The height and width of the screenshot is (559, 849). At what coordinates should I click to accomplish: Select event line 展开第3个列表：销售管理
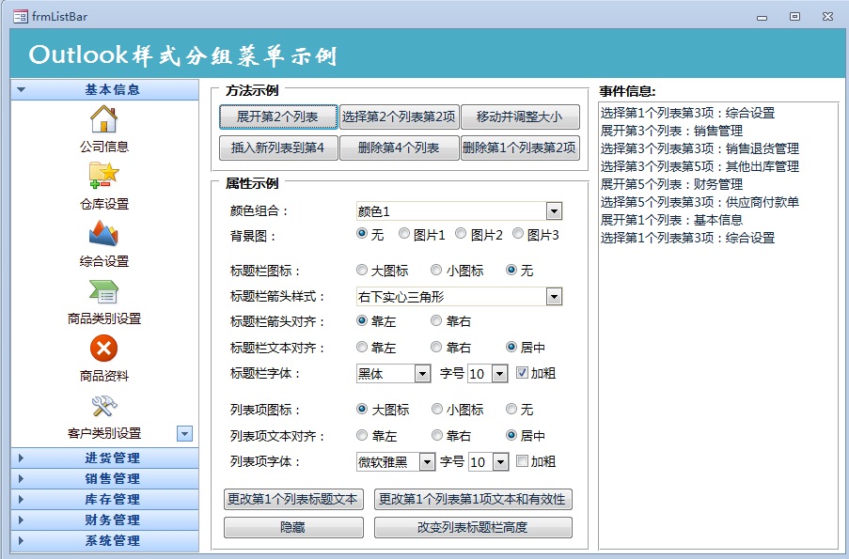[671, 131]
